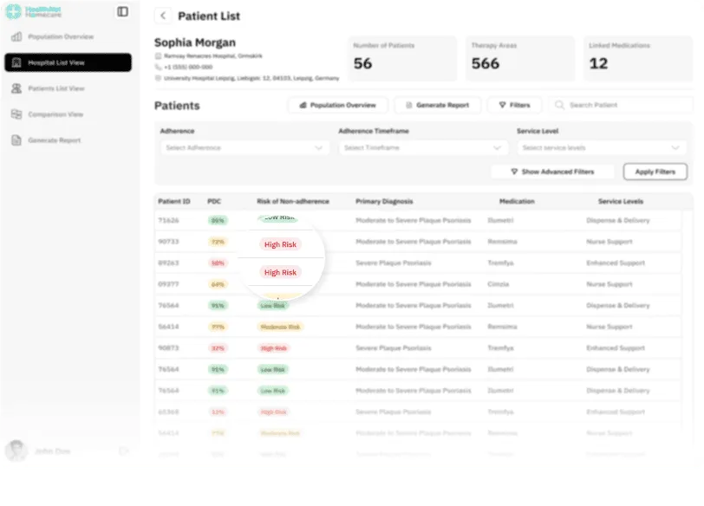Expand the Adherence Timeframe dropdown
Image resolution: width=704 pixels, height=506 pixels.
pyautogui.click(x=422, y=147)
